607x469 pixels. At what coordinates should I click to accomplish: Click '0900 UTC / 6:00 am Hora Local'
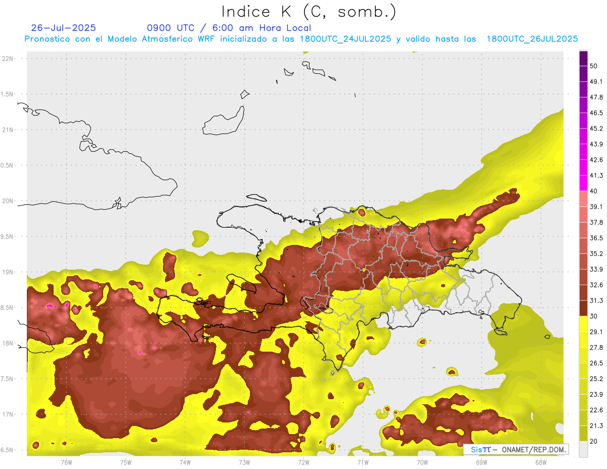point(229,28)
